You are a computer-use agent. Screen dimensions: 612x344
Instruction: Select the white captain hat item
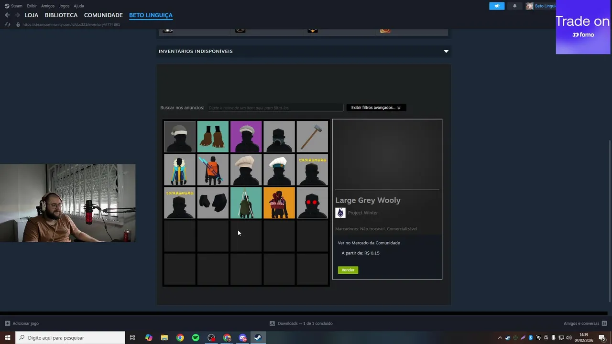(279, 170)
